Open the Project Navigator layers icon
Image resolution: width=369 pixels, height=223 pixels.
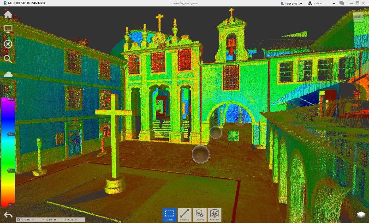tap(361, 215)
